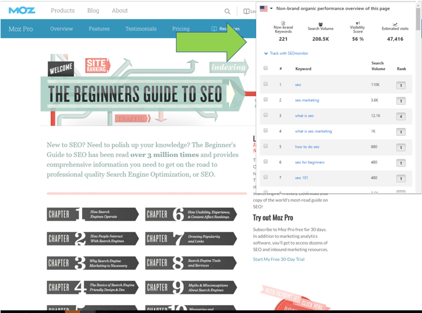This screenshot has width=422, height=313.
Task: Open the 'seo marketing' keyword link
Action: point(307,100)
